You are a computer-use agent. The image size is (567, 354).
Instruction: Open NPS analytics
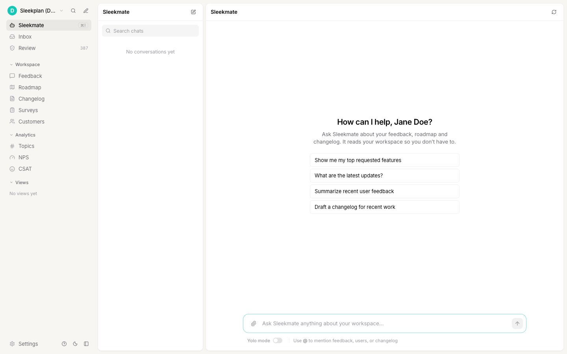pyautogui.click(x=49, y=157)
